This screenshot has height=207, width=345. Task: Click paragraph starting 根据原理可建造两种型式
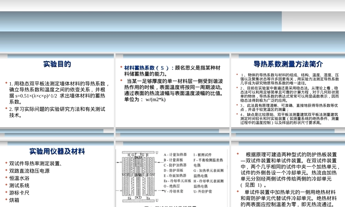(x=289, y=170)
